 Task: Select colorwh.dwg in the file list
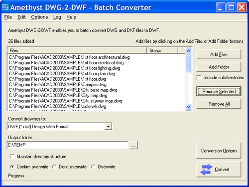pyautogui.click(x=58, y=107)
